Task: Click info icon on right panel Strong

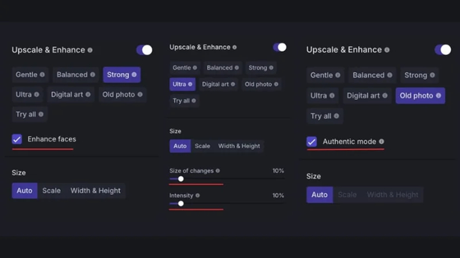Action: pos(432,75)
